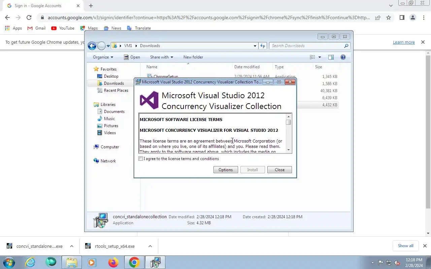Share this page icon in Chrome
The width and height of the screenshot is (431, 269).
click(378, 17)
